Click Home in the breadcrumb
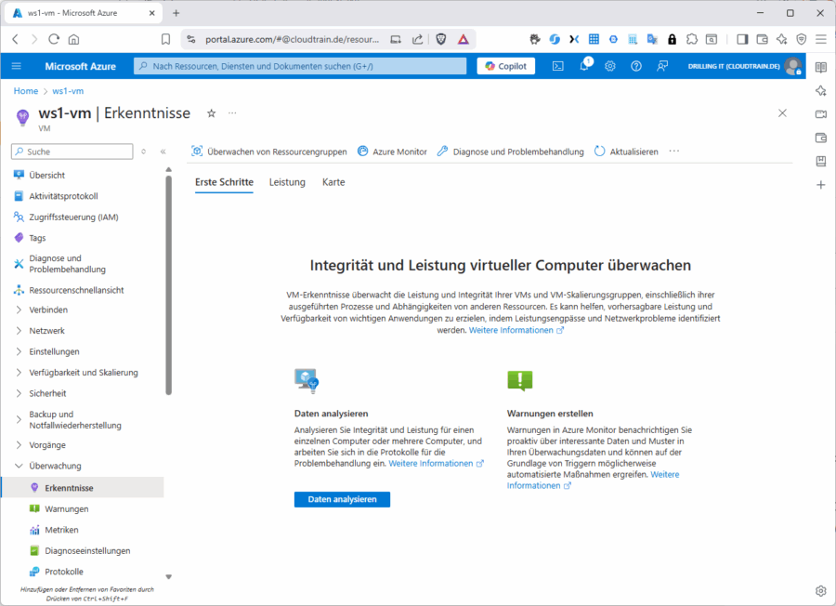 tap(26, 91)
